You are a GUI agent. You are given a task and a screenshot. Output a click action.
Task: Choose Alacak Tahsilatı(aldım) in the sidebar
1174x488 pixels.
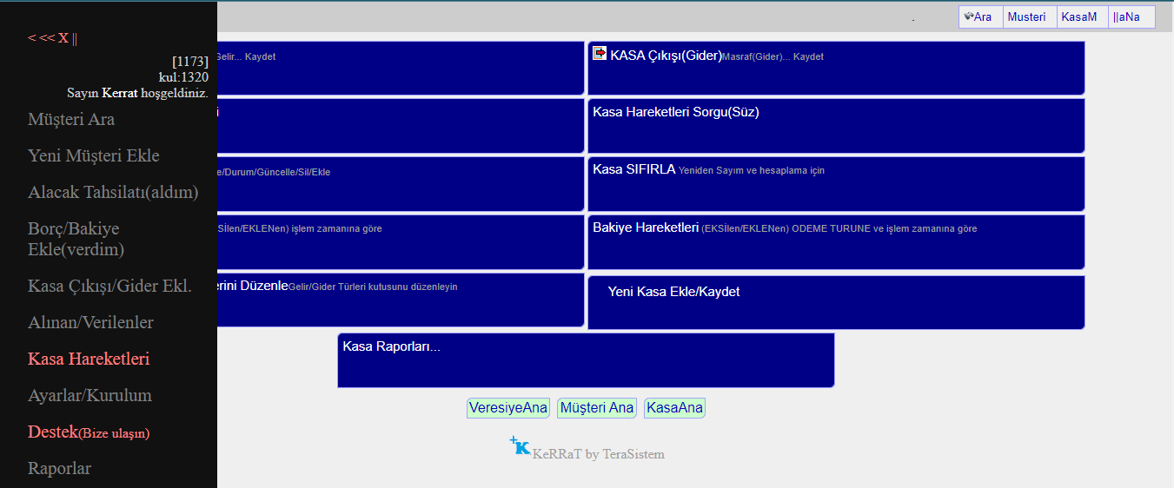click(x=113, y=193)
